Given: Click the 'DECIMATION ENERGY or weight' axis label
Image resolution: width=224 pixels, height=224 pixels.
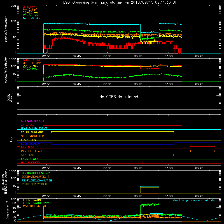Looking at the screenshot, I should (x=4, y=182).
